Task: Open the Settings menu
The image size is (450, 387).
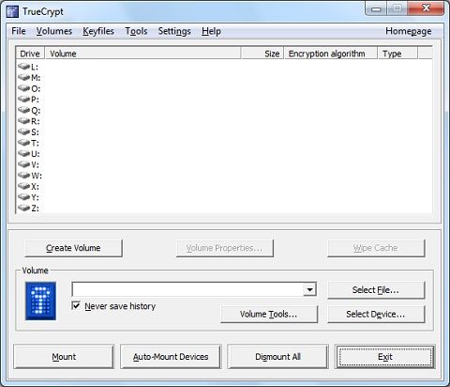Action: tap(174, 31)
